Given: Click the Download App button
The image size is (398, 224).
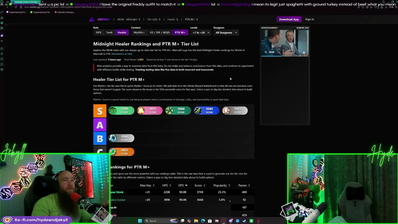Looking at the screenshot, I should [289, 19].
